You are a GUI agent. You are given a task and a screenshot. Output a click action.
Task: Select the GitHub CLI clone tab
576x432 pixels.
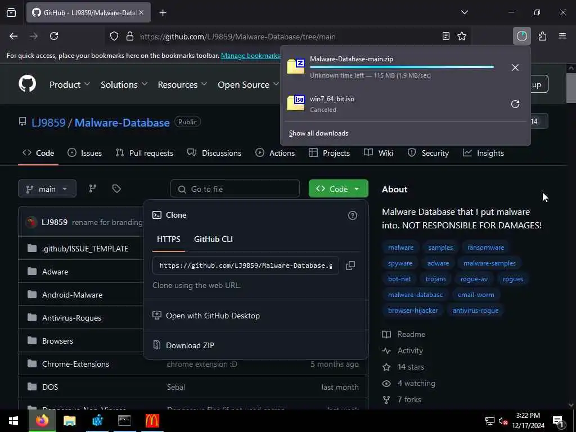(x=213, y=239)
